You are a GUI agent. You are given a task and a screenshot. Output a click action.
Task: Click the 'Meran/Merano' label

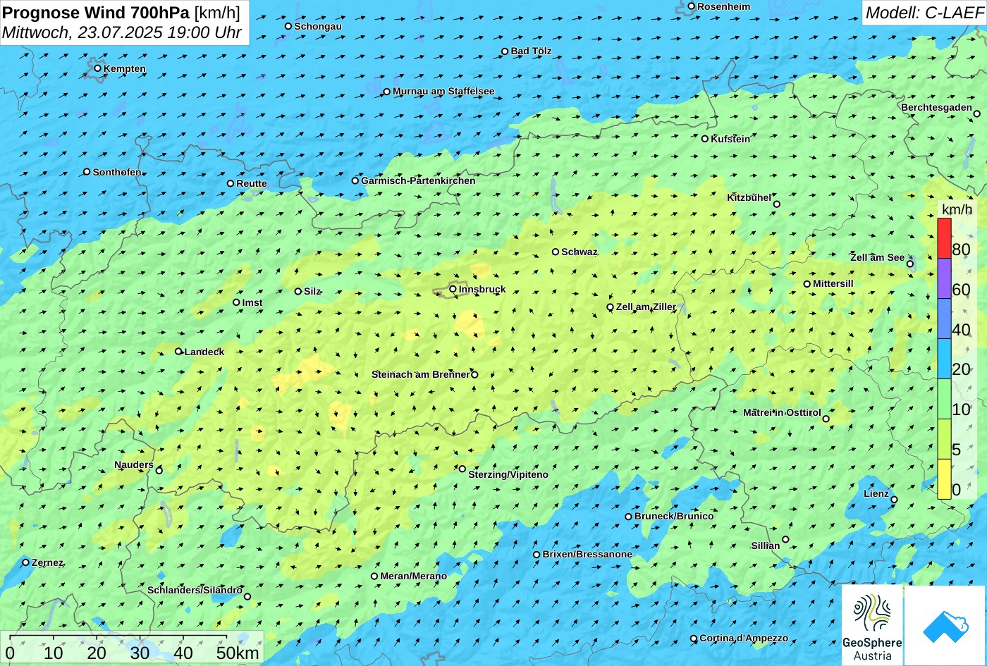(414, 576)
